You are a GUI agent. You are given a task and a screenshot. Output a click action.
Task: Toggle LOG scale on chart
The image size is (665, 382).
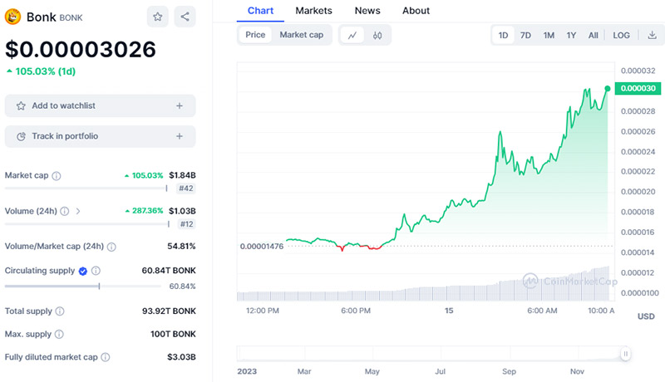(621, 35)
